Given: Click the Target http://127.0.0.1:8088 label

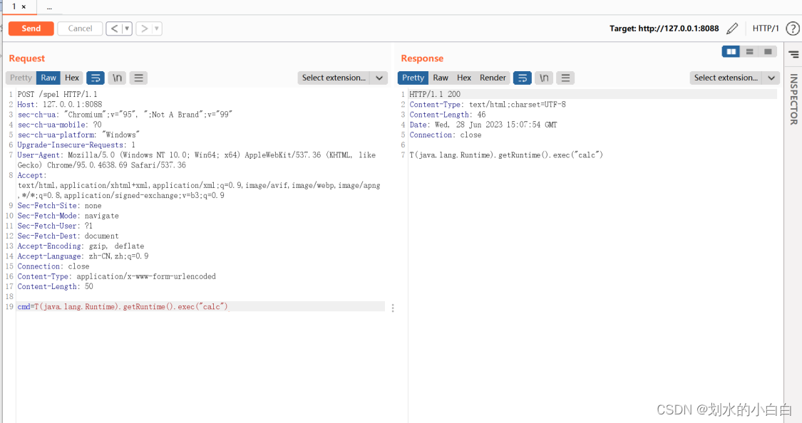Looking at the screenshot, I should pyautogui.click(x=664, y=28).
